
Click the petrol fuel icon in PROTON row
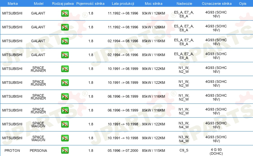(65, 151)
